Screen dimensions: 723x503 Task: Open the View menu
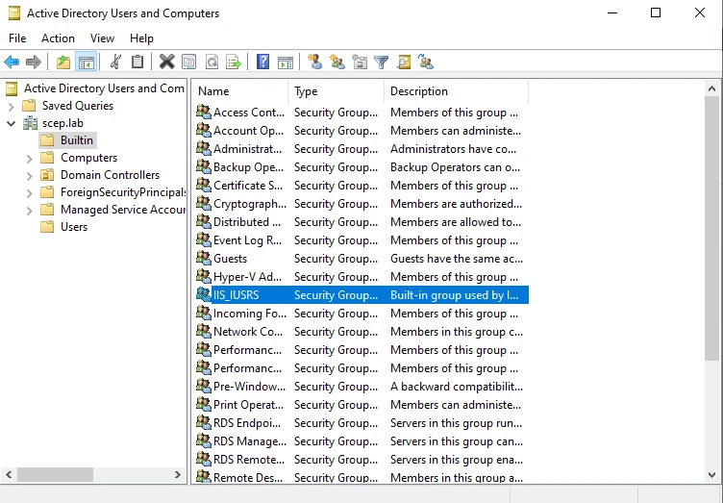102,38
